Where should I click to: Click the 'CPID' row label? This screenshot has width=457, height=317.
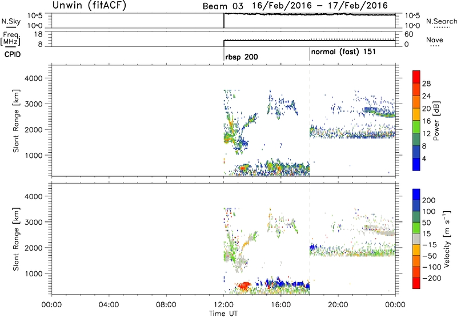13,54
